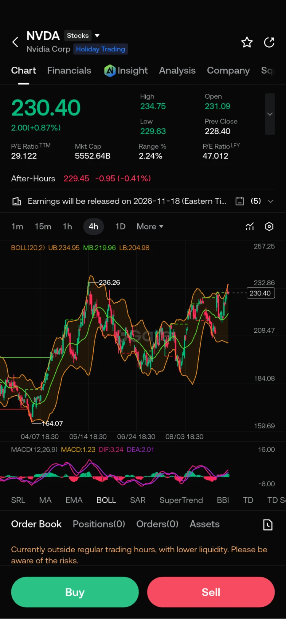Tap the earnings building icon
Image resolution: width=286 pixels, height=619 pixels.
tap(17, 201)
